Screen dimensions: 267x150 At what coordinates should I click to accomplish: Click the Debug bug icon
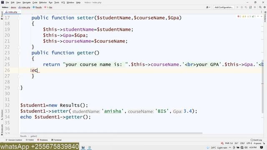[242, 7]
